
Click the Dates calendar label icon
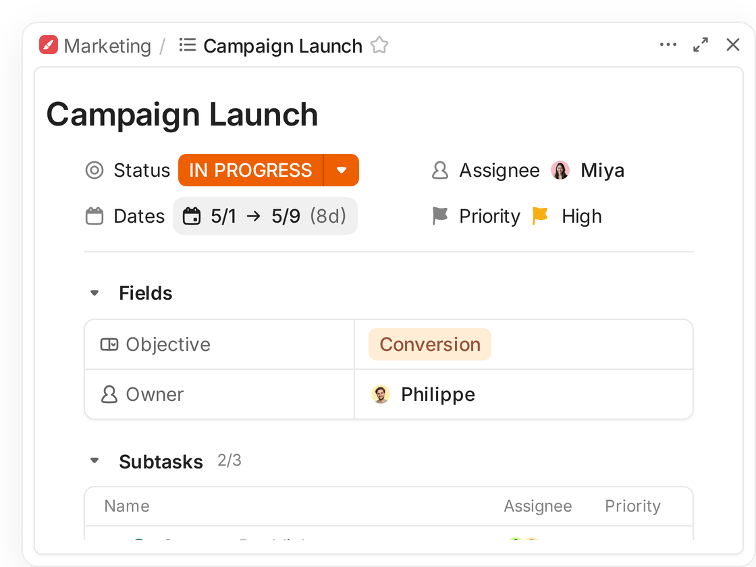coord(94,216)
